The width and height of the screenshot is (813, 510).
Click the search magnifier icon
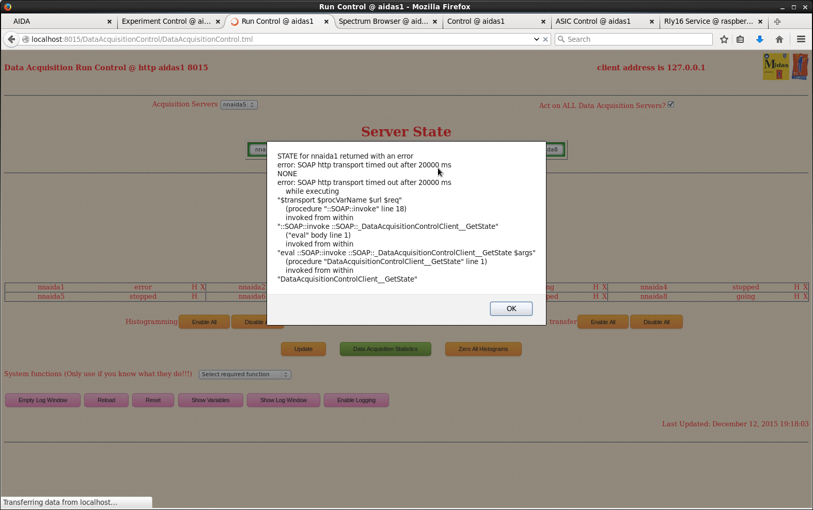click(561, 39)
